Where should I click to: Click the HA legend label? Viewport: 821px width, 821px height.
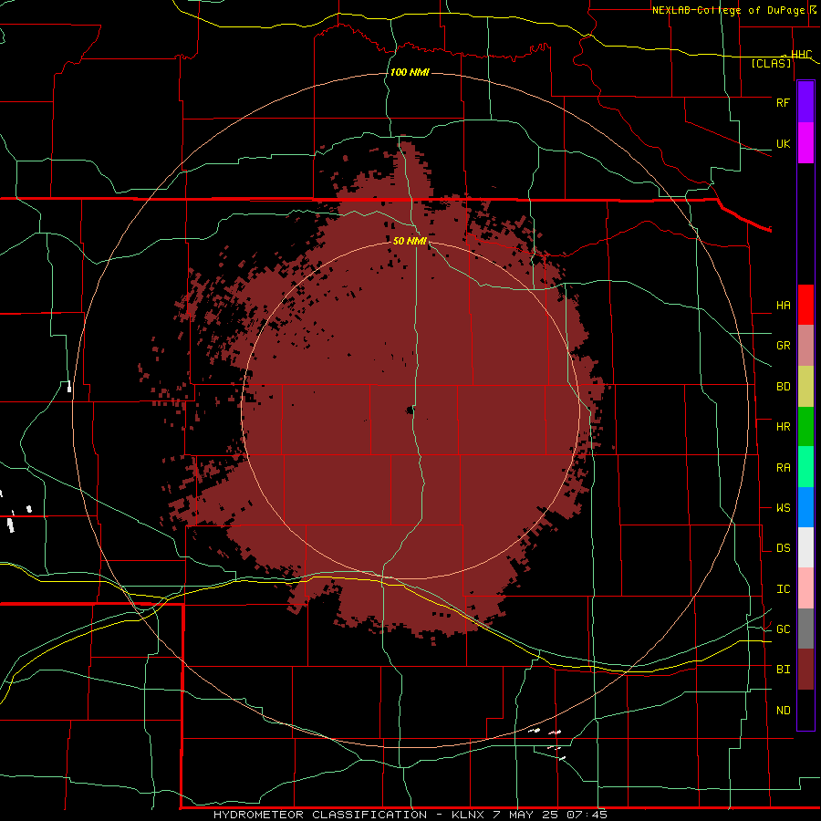coord(783,305)
